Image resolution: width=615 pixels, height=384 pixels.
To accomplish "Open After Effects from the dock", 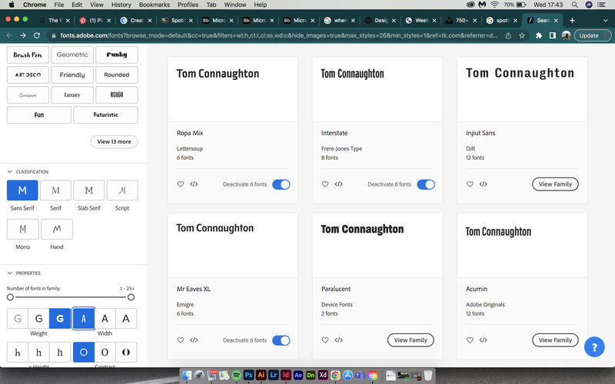I will (x=298, y=375).
